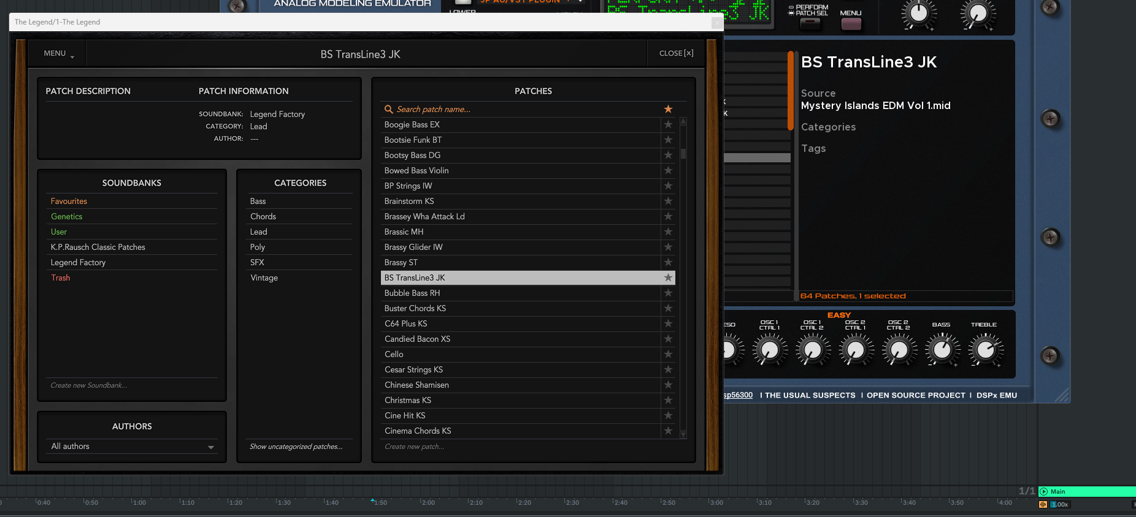
Task: Click the pink MENU button on synth
Action: (x=851, y=24)
